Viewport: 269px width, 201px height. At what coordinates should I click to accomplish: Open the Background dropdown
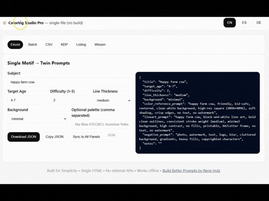point(37,119)
